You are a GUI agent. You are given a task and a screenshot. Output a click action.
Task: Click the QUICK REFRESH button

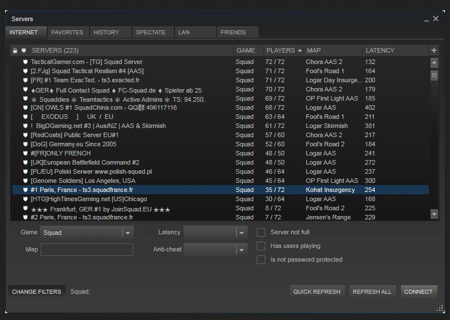(317, 291)
